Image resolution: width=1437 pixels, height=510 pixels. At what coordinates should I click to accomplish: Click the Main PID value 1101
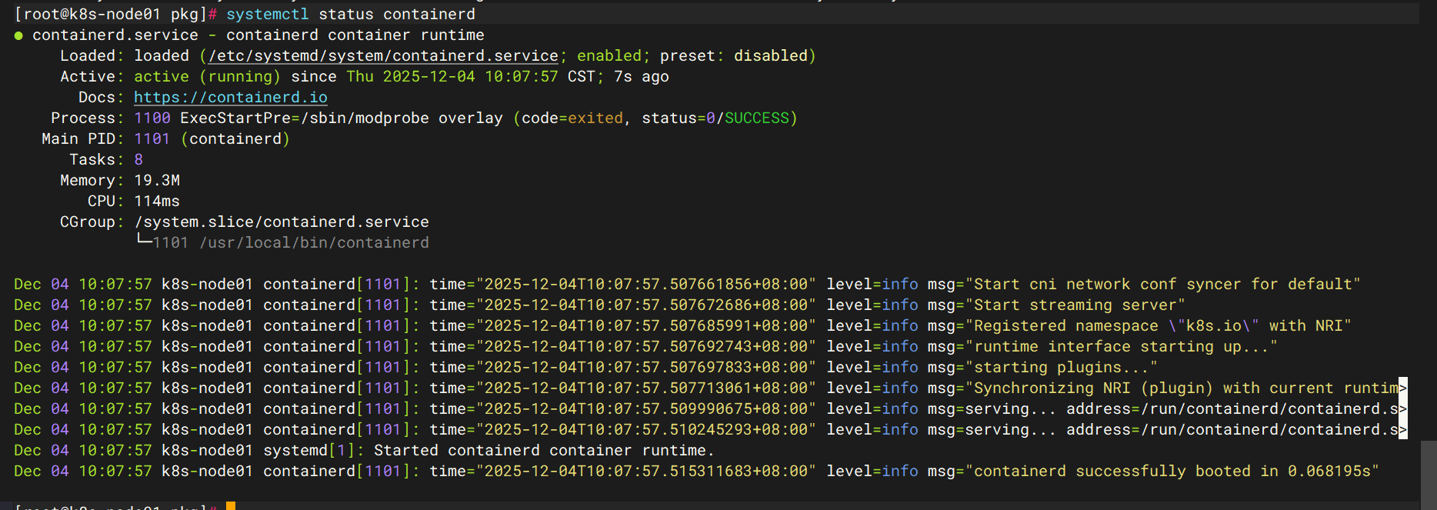[x=152, y=139]
